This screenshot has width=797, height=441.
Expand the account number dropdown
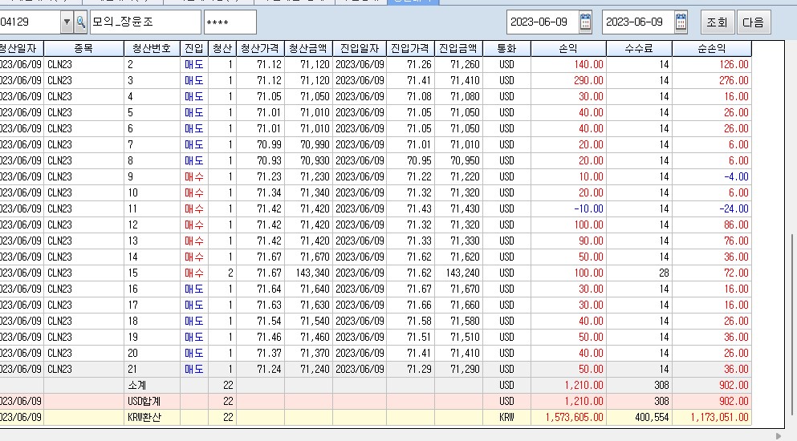click(67, 22)
